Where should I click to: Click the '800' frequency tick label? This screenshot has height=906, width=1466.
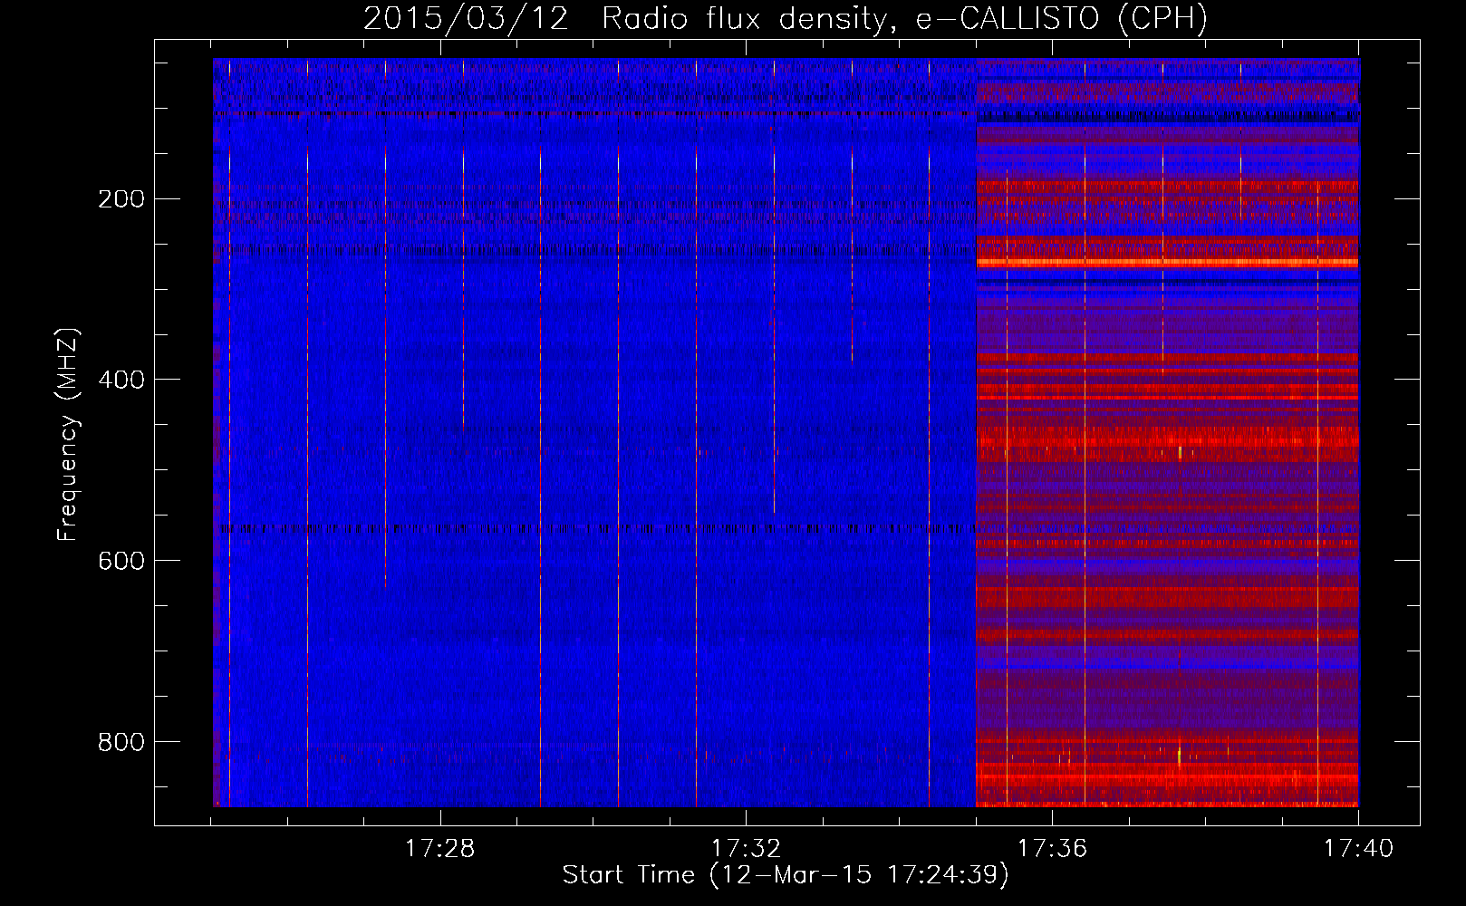click(121, 742)
